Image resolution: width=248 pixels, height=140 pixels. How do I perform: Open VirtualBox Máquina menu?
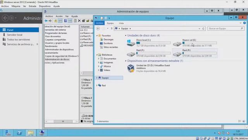(x=16, y=6)
